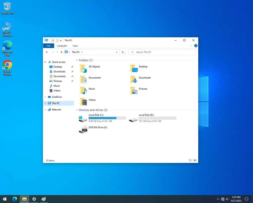This screenshot has height=203, width=253.
Task: Select the Microsoft Edge desktop shortcut
Action: click(7, 48)
